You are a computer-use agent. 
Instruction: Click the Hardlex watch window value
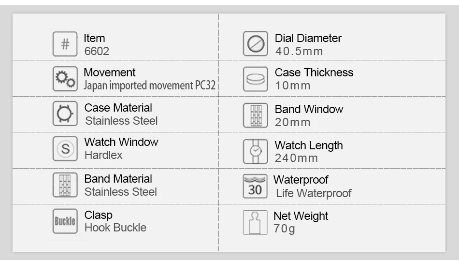[x=103, y=155]
